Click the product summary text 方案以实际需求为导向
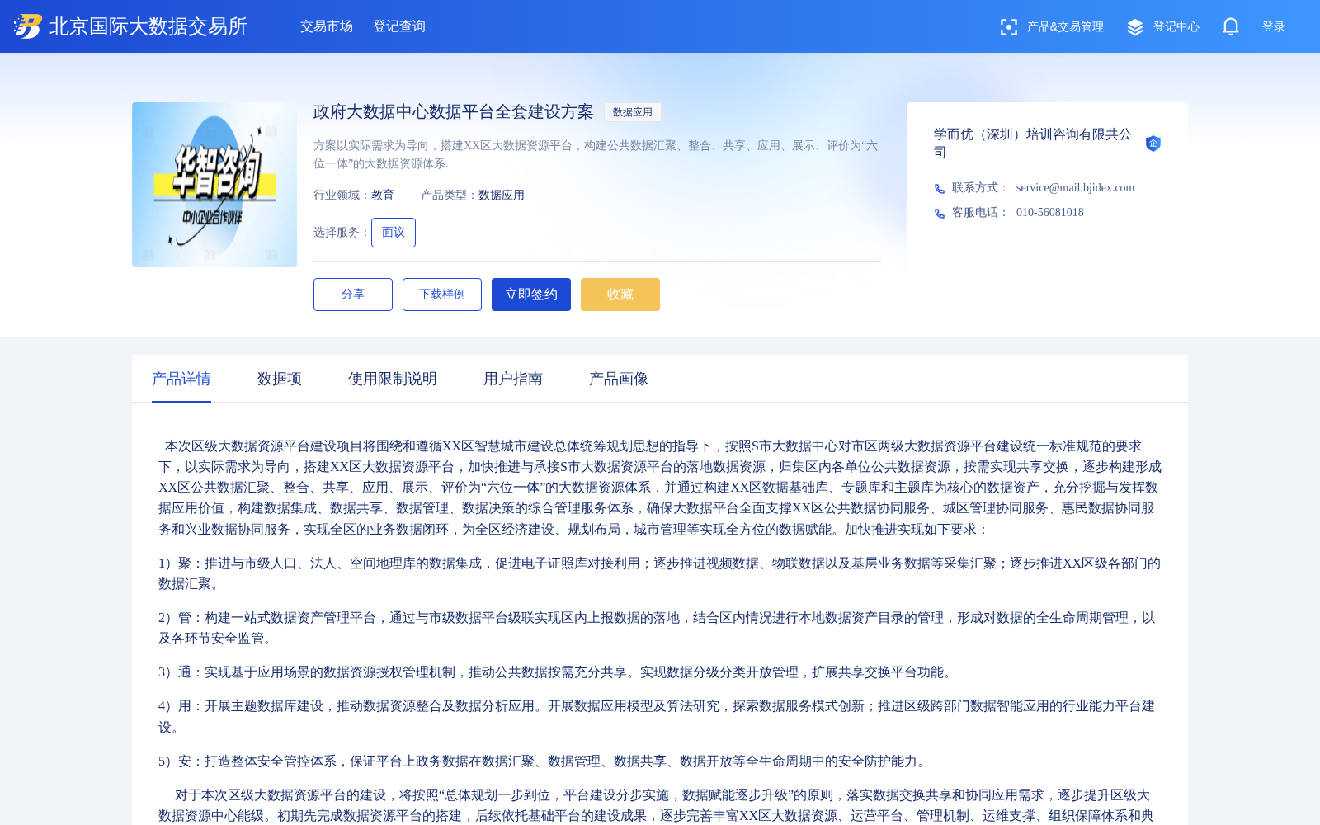1320x825 pixels. 596,154
